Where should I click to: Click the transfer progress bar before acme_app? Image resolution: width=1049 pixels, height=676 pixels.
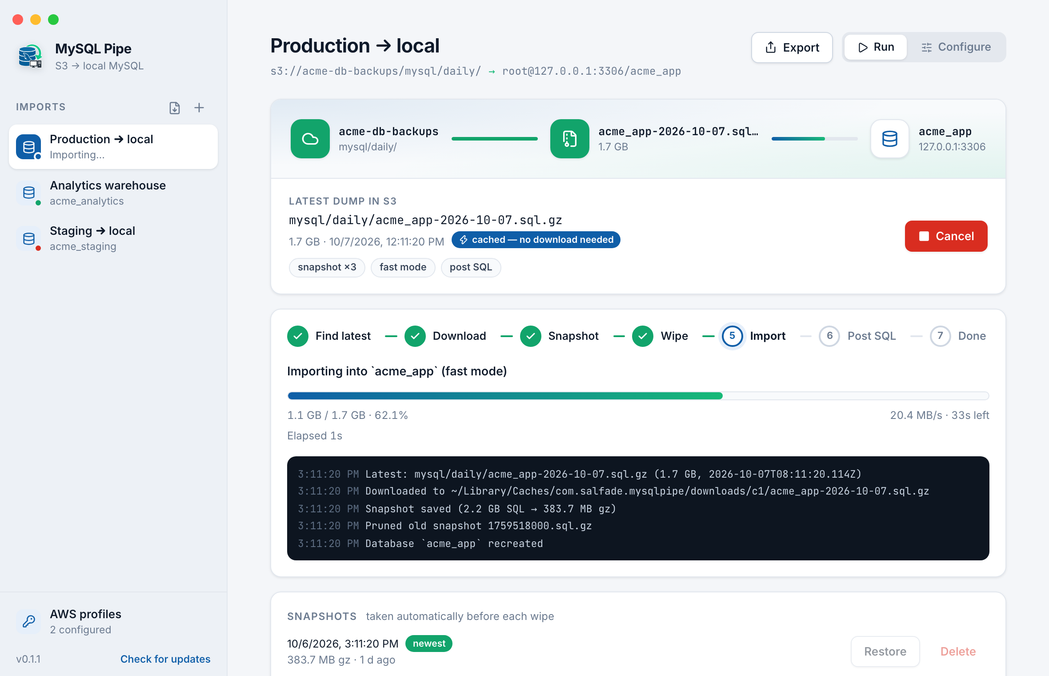(x=815, y=139)
